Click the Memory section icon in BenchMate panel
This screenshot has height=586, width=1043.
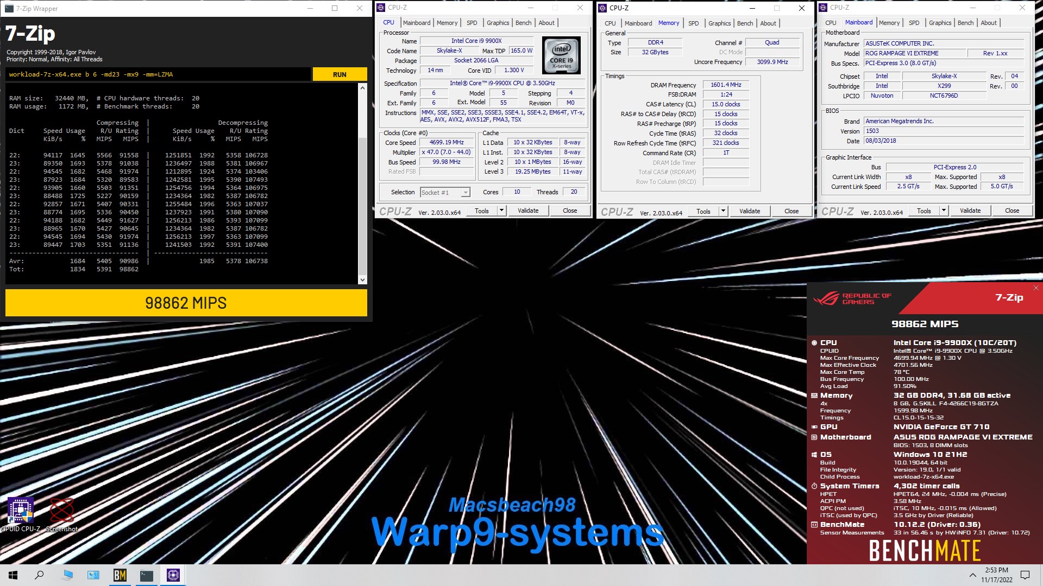click(814, 396)
